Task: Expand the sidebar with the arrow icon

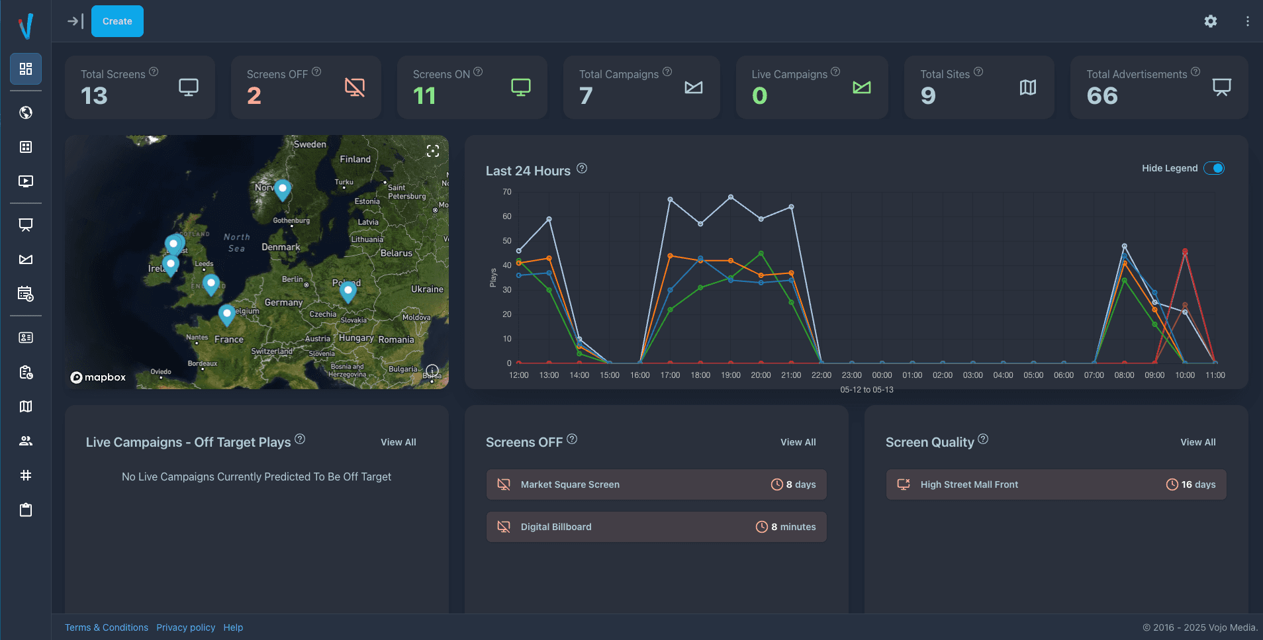Action: (75, 21)
